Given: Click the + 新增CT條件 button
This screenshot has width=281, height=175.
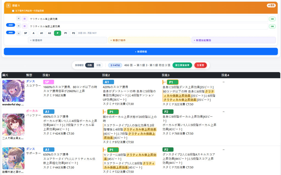Looking at the screenshot, I should (x=149, y=40).
